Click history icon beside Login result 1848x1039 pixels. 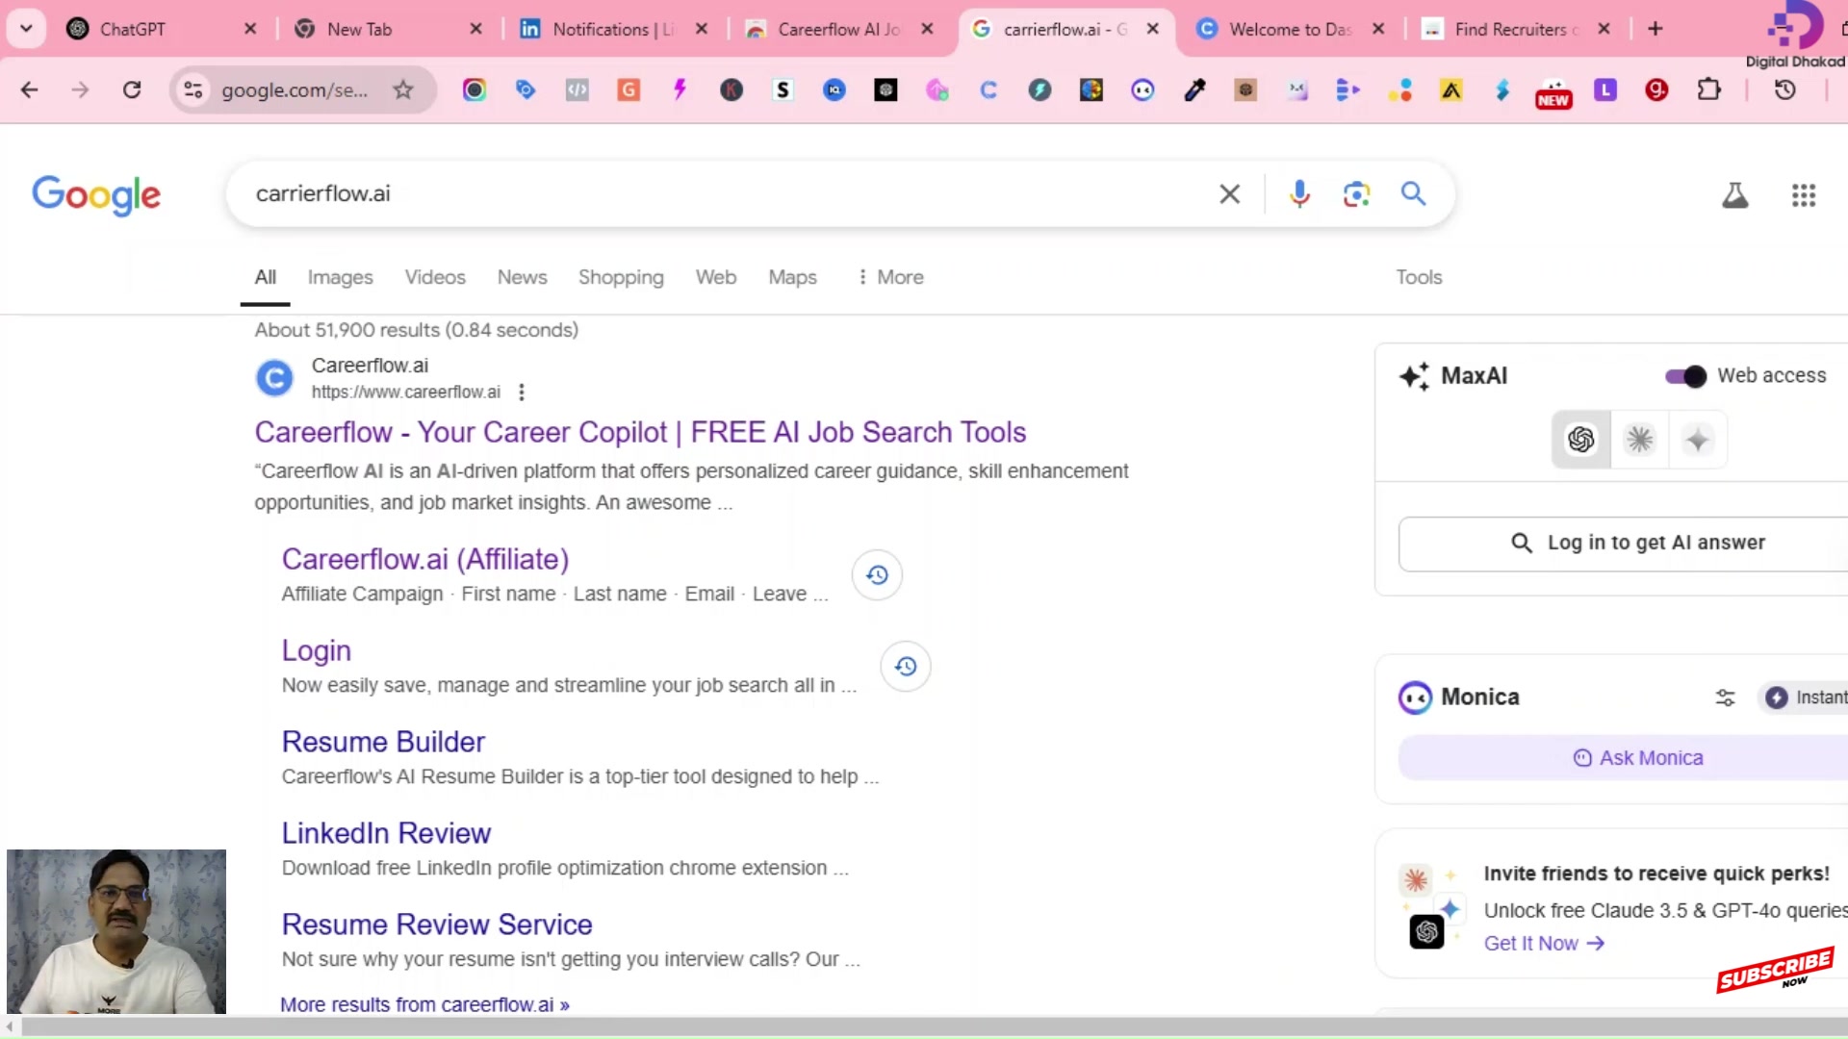point(906,666)
